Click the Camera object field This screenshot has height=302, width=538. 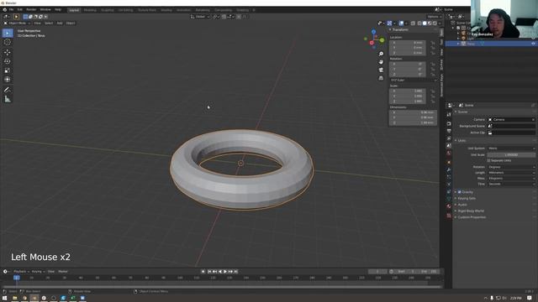511,119
